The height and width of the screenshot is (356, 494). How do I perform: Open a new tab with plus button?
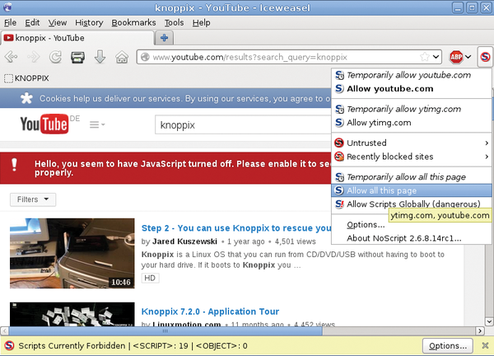click(164, 38)
